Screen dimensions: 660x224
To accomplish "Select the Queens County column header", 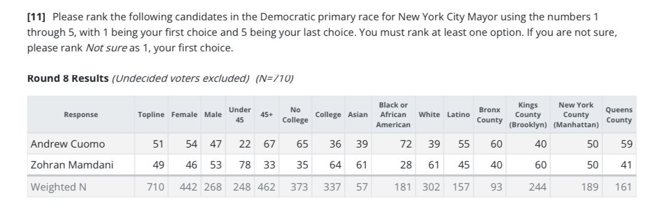I will point(619,115).
